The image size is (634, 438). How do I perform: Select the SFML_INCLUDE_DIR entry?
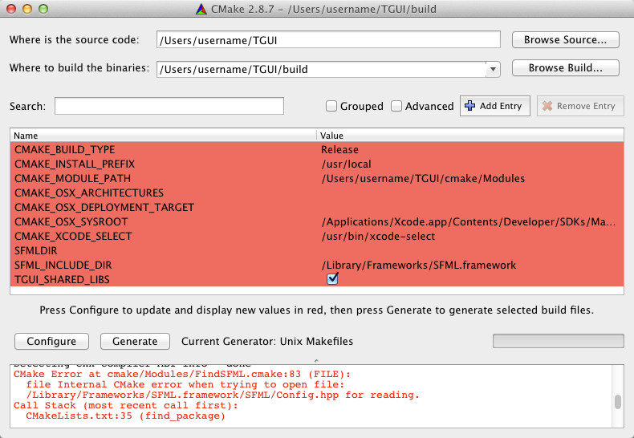[63, 265]
